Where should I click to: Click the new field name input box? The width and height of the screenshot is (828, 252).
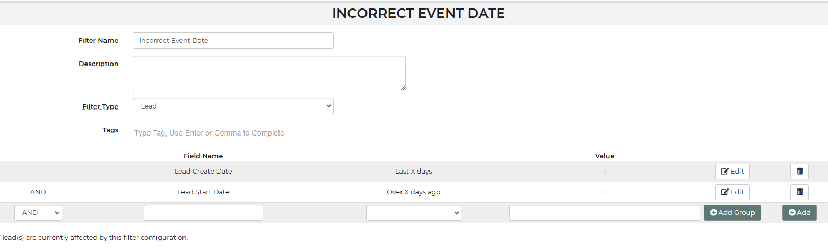click(203, 212)
